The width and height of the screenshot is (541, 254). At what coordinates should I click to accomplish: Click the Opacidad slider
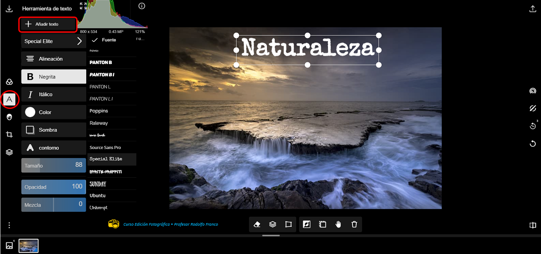[x=54, y=186]
